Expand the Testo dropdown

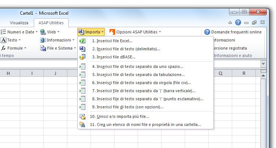coord(20,40)
